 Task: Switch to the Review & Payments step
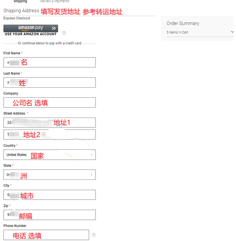[55, 1]
